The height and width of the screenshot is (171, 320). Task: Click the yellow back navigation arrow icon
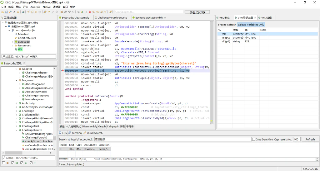point(36,12)
